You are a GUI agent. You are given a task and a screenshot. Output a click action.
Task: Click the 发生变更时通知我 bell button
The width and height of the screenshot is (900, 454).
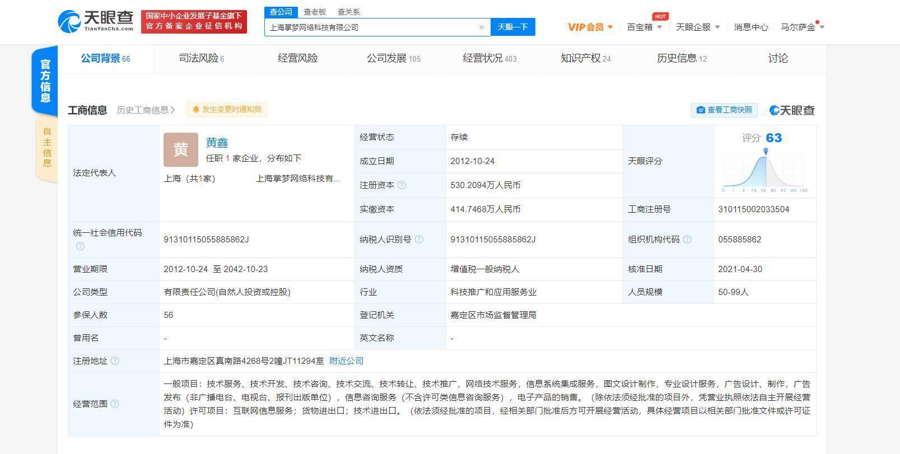(x=227, y=110)
